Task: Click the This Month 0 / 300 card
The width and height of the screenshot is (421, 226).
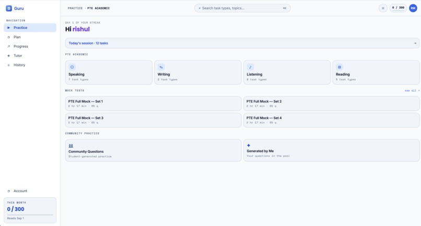Action: point(30,210)
